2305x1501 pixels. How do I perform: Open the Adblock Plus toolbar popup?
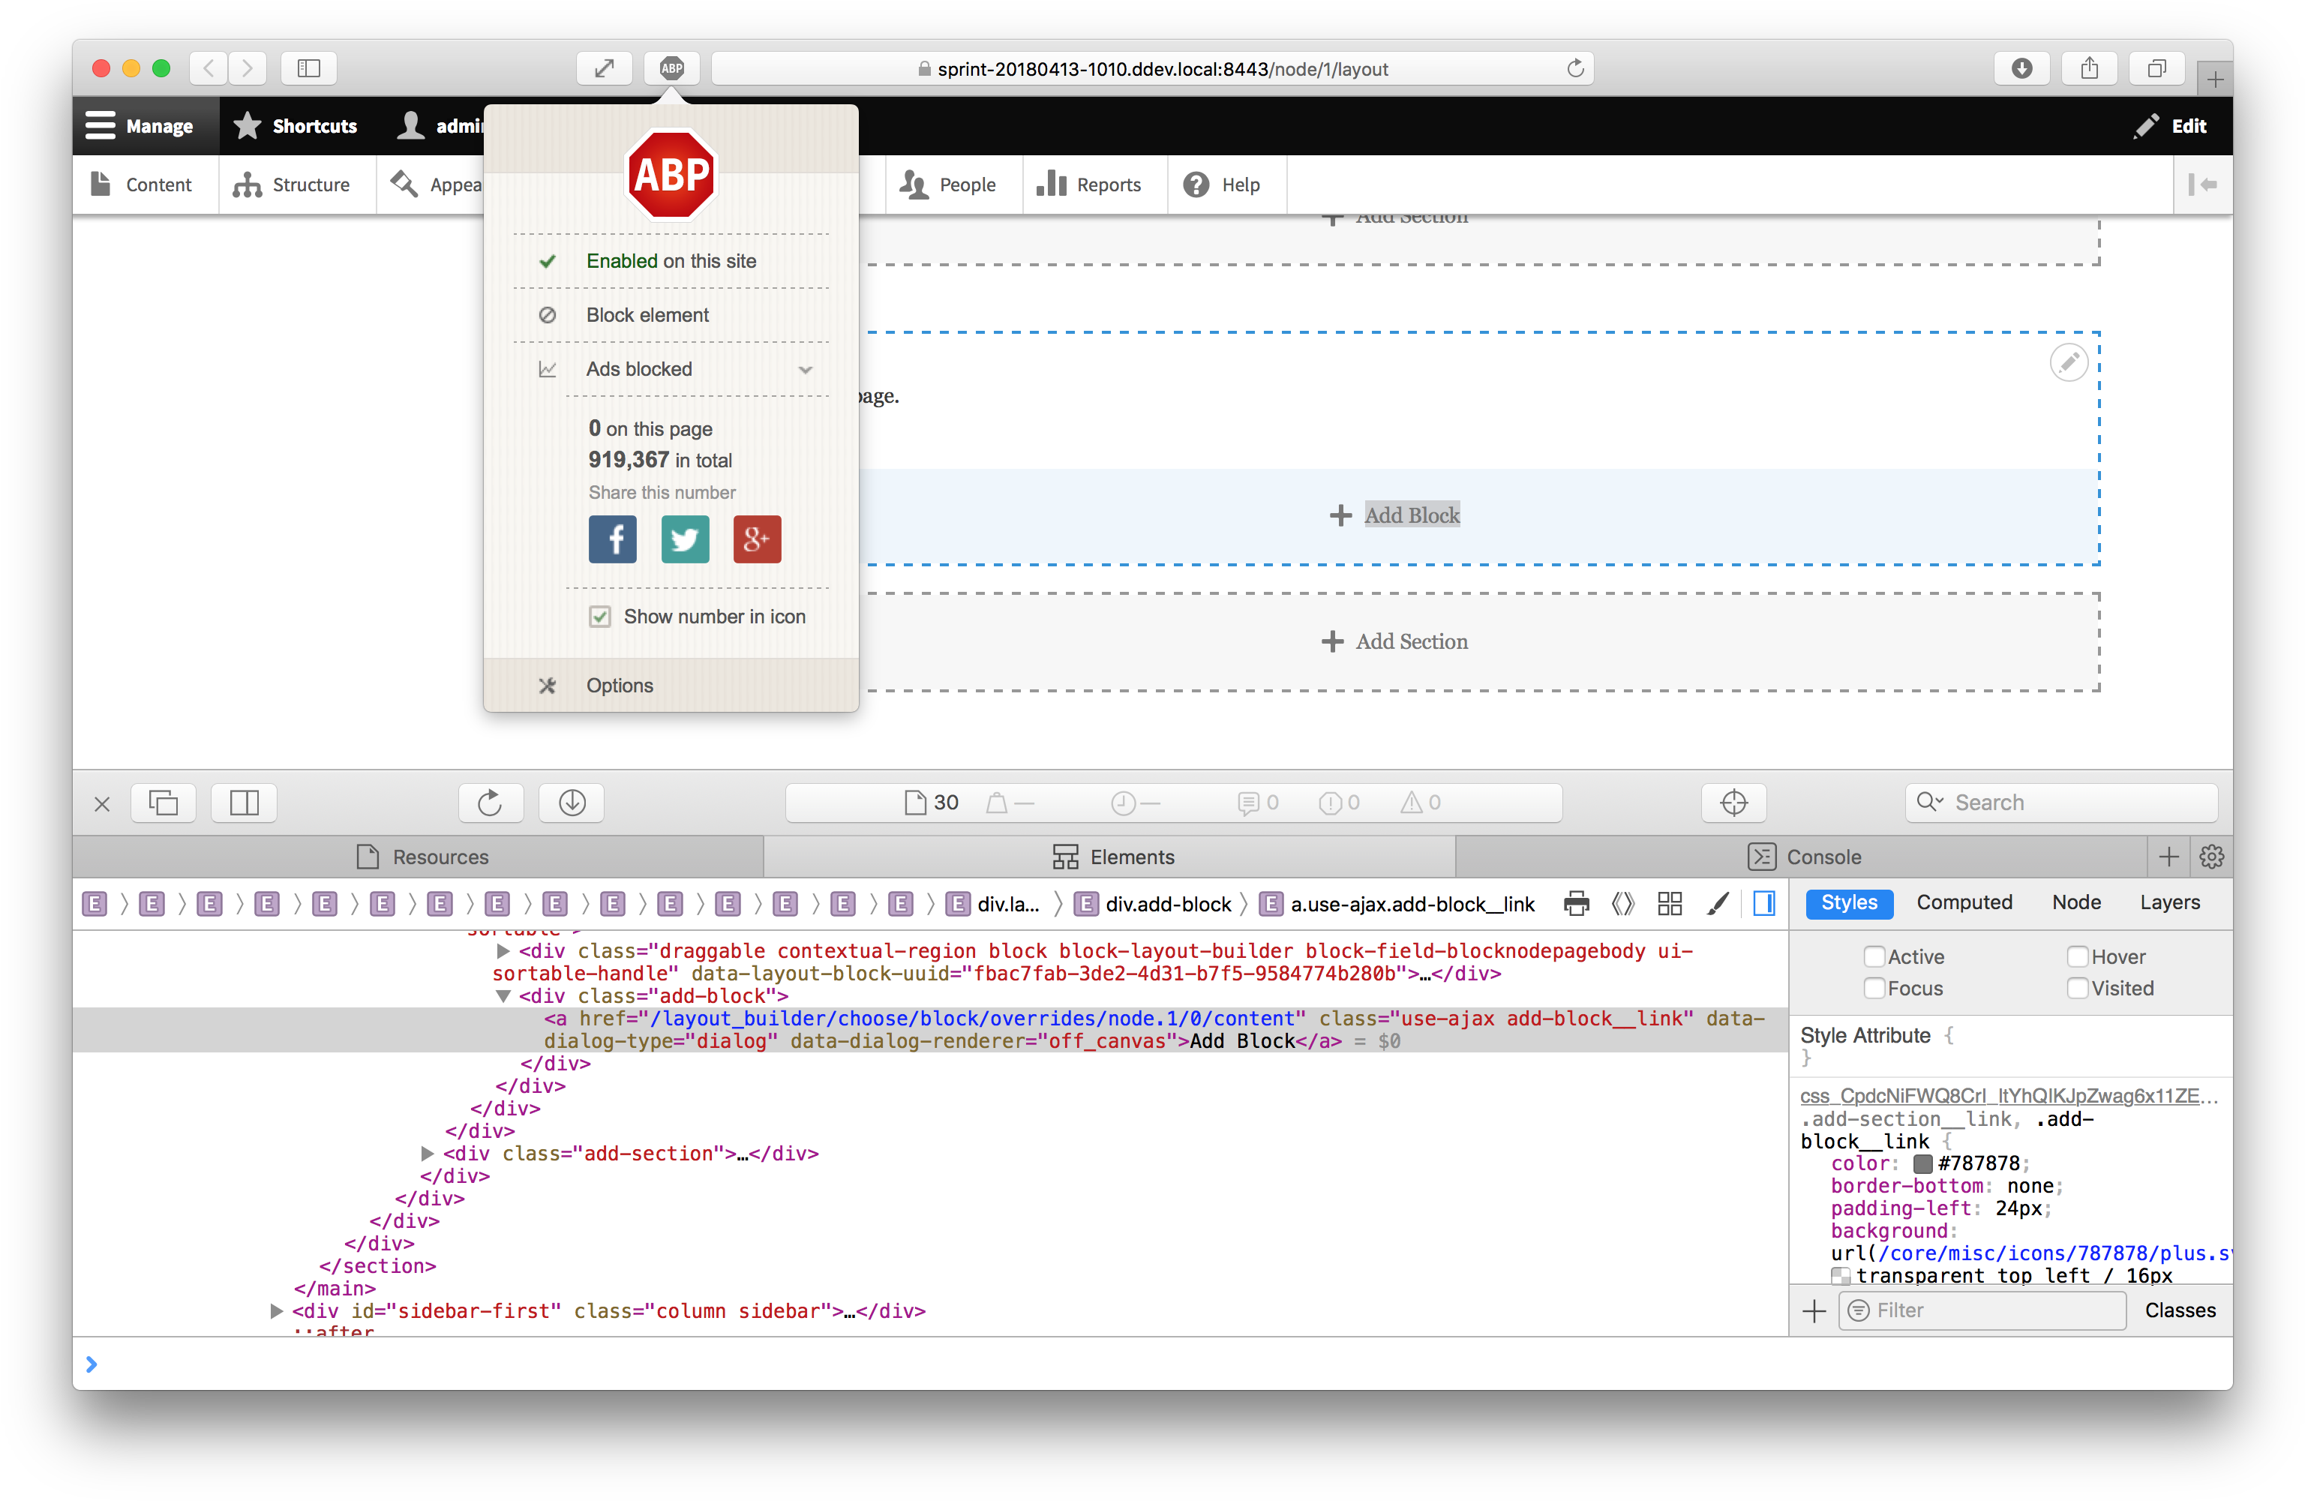(x=672, y=69)
